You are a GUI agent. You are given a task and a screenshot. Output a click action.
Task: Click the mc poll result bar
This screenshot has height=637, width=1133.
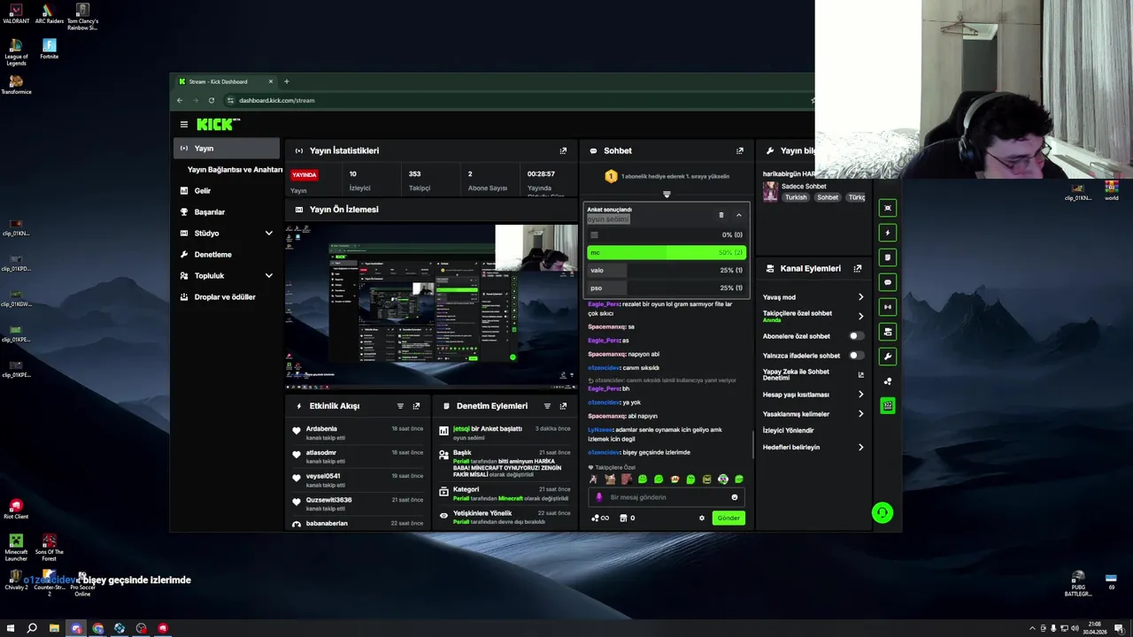tap(666, 253)
